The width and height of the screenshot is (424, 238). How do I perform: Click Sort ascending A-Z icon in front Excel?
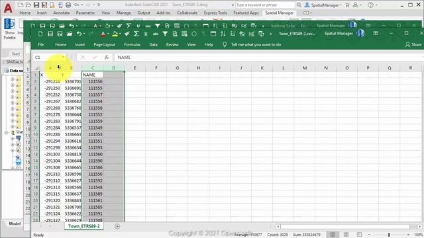(x=223, y=34)
